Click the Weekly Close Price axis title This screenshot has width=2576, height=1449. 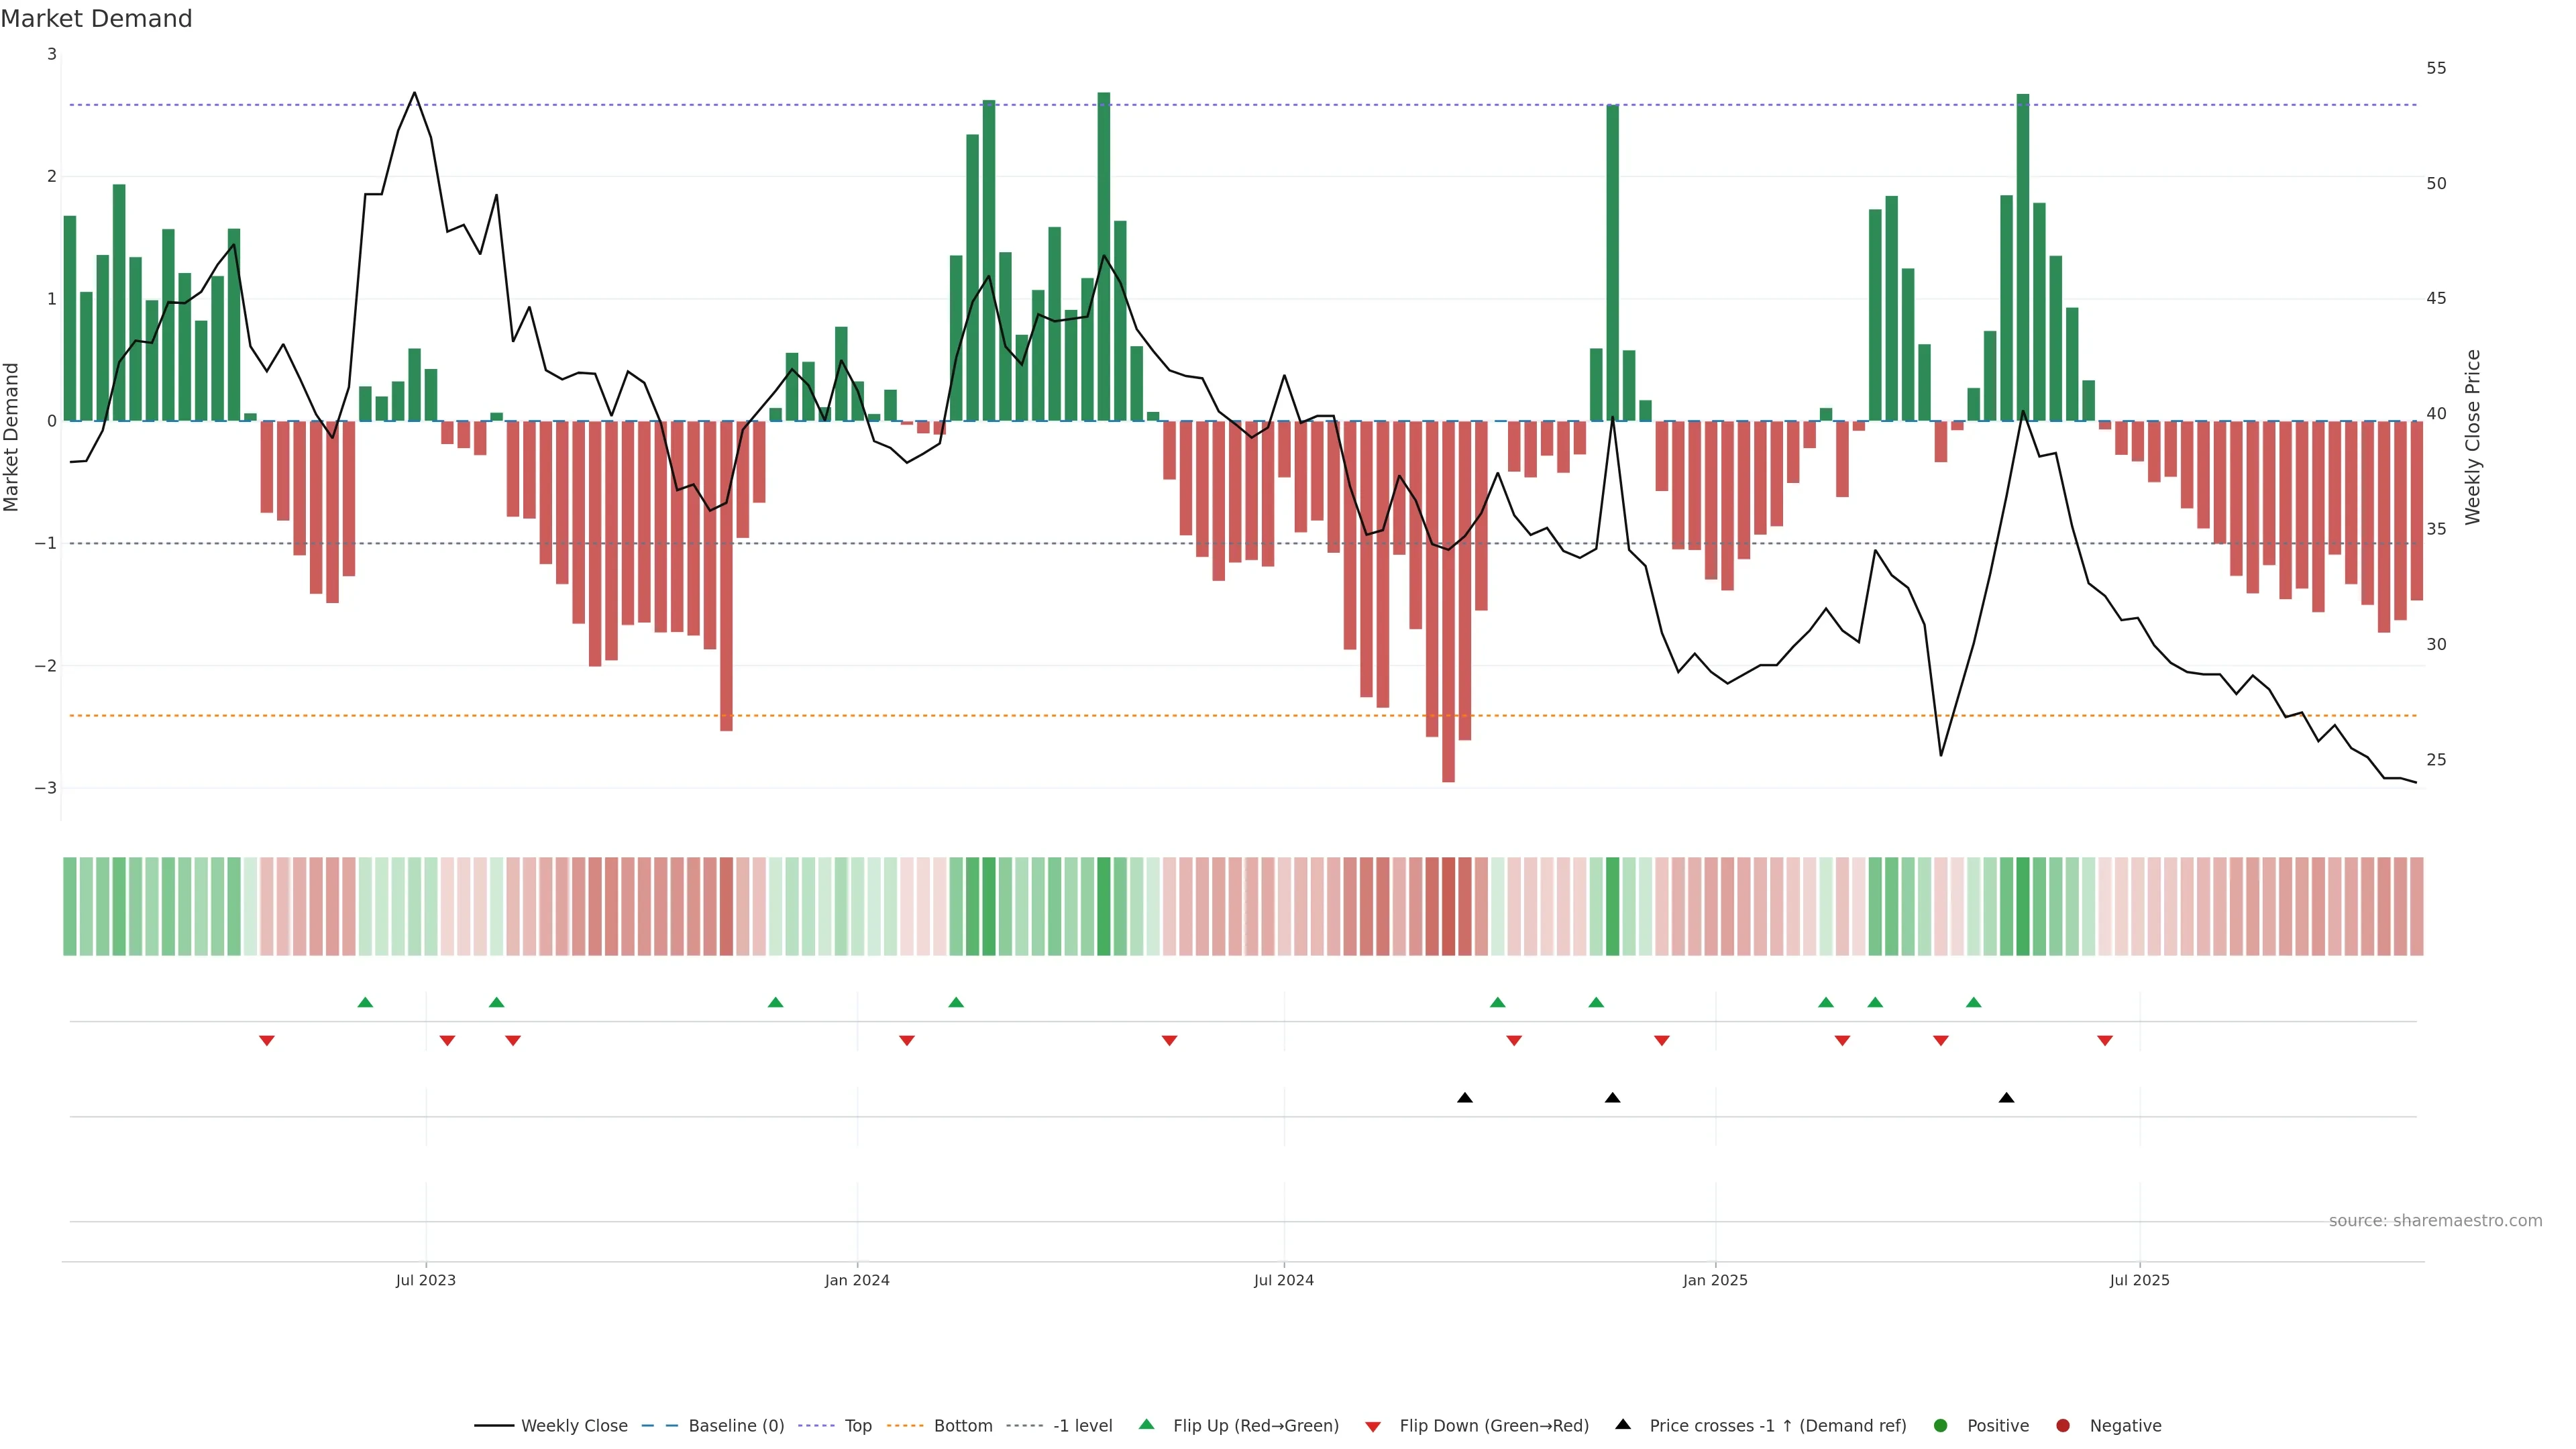(x=2473, y=437)
